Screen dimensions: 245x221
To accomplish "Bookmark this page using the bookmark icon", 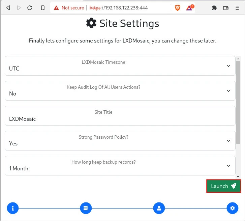I will pos(43,8).
